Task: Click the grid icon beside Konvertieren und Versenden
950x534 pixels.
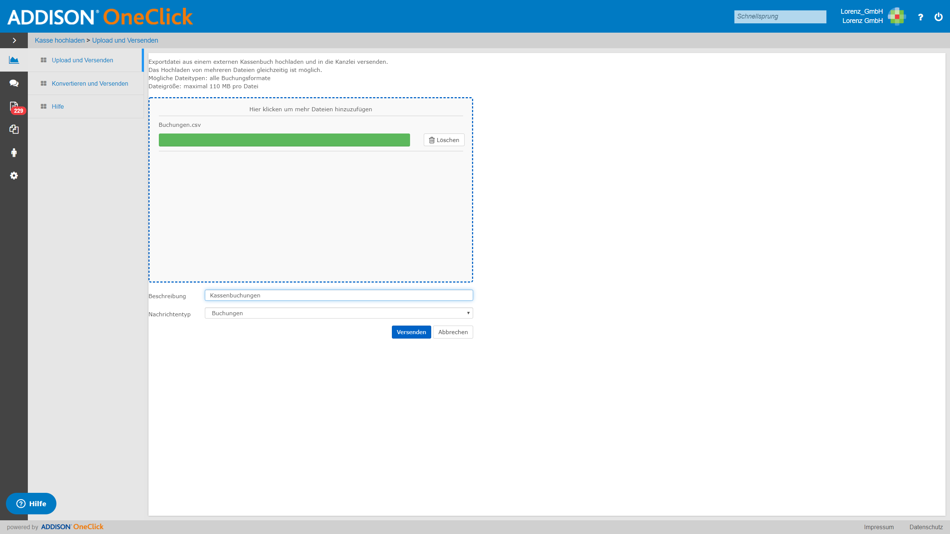Action: point(43,83)
